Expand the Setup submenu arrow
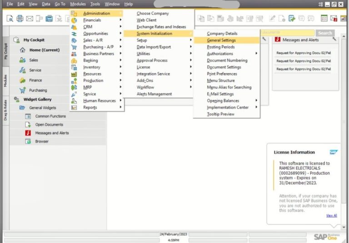This screenshot has height=243, width=349. [191, 40]
